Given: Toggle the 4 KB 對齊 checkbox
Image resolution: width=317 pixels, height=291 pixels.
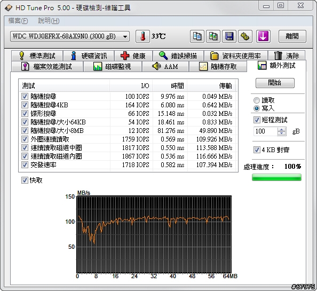Looking at the screenshot, I should click(x=257, y=150).
